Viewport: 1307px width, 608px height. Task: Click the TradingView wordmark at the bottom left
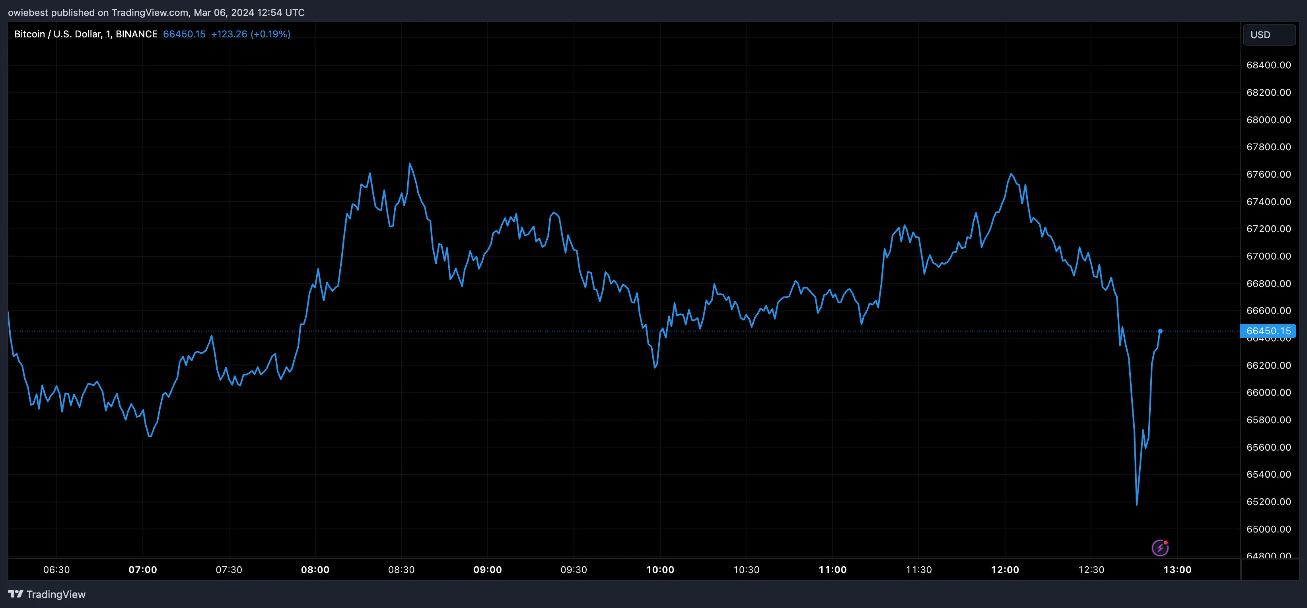click(57, 594)
